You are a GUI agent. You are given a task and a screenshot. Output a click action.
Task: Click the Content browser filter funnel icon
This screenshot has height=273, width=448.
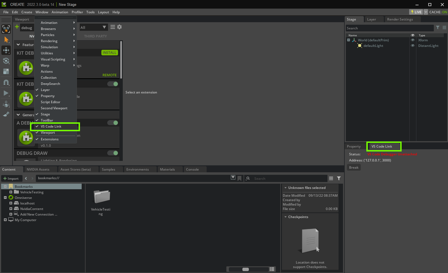(x=339, y=178)
